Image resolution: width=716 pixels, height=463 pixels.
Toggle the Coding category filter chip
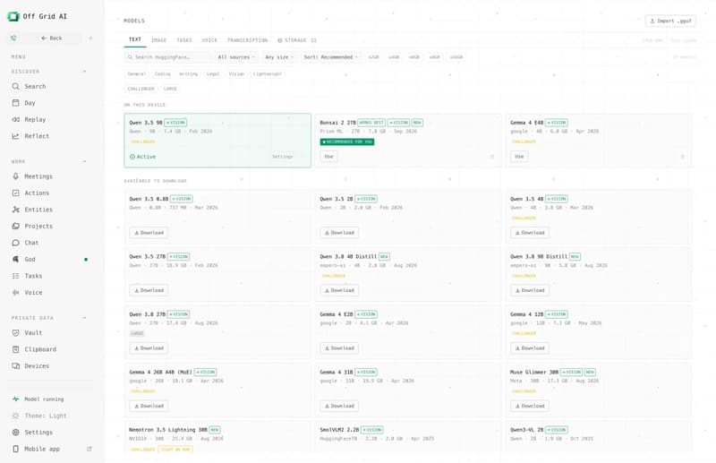163,73
